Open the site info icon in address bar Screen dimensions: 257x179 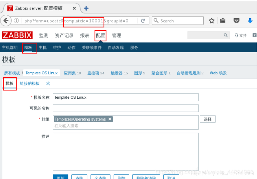click(x=16, y=21)
